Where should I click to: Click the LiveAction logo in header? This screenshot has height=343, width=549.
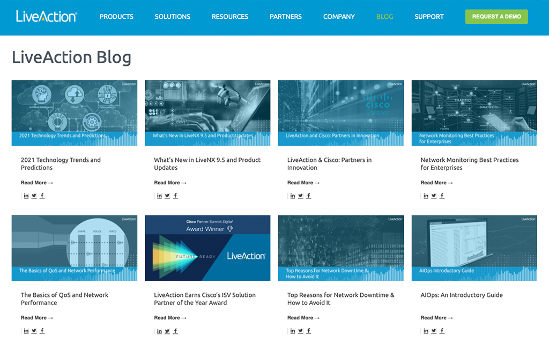46,17
